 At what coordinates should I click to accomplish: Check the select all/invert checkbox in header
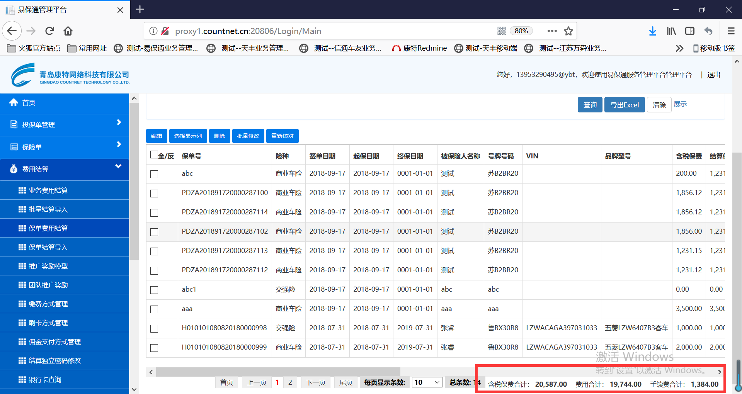[154, 155]
